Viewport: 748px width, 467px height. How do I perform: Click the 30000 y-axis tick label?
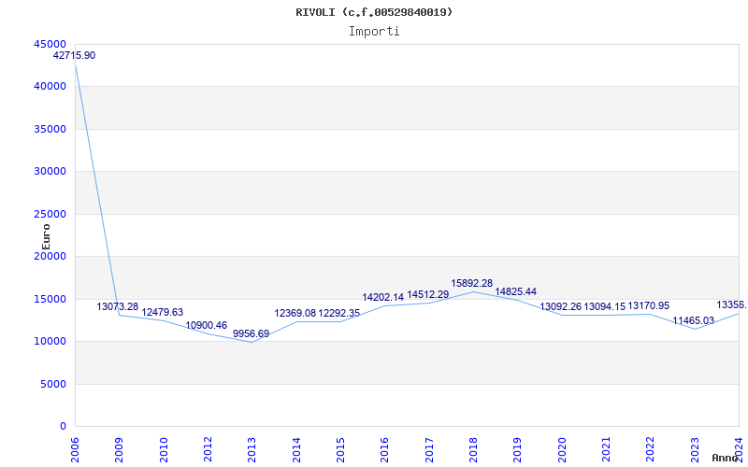50,172
